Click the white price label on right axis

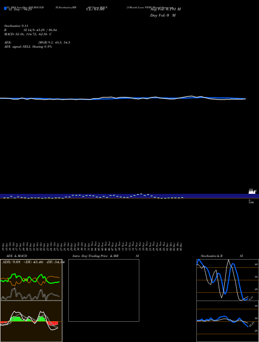(x=252, y=191)
